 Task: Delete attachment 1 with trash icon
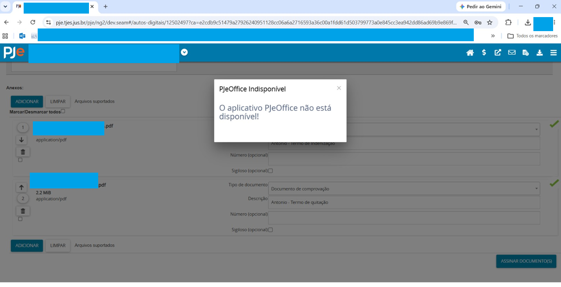coord(23,152)
